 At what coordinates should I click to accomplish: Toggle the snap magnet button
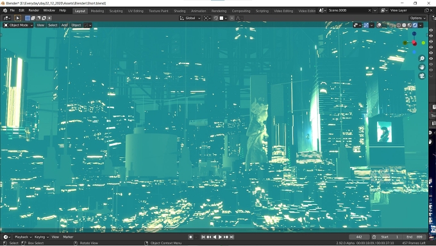click(x=216, y=18)
